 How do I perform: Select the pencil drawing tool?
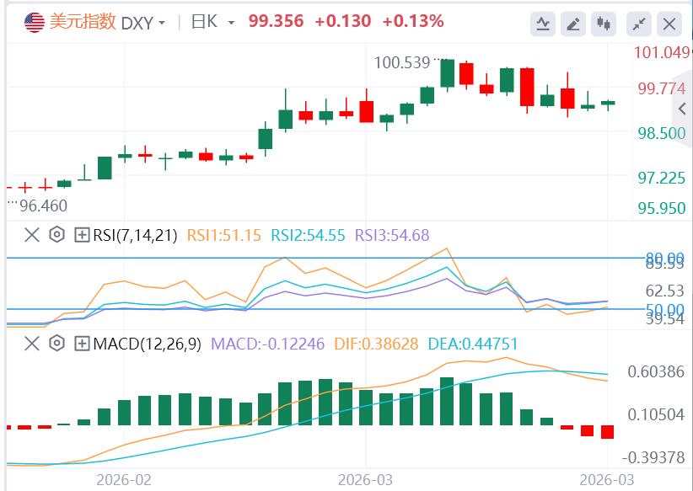pos(573,24)
